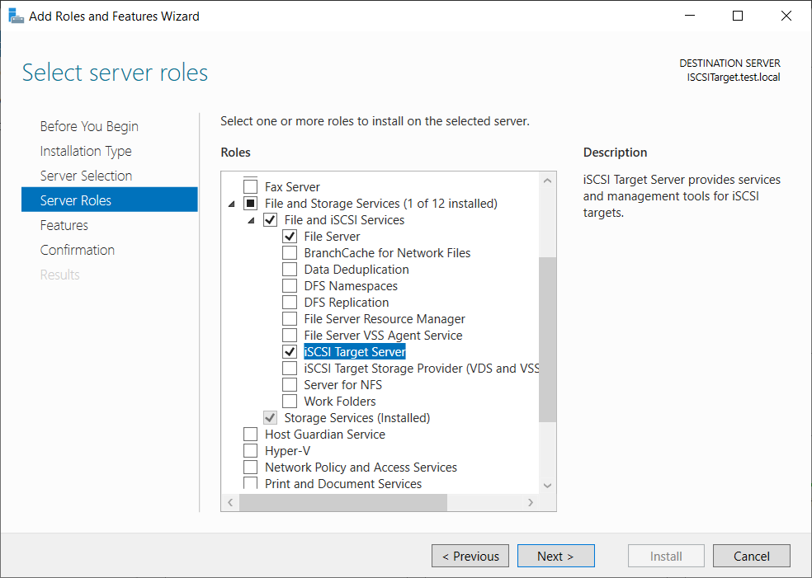The image size is (812, 578).
Task: Uncheck iSCSI Target Server checkbox
Action: (x=290, y=351)
